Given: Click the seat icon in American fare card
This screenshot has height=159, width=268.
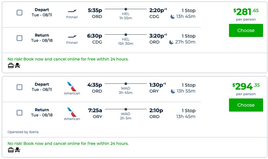Looking at the screenshot, I should click(x=17, y=150).
